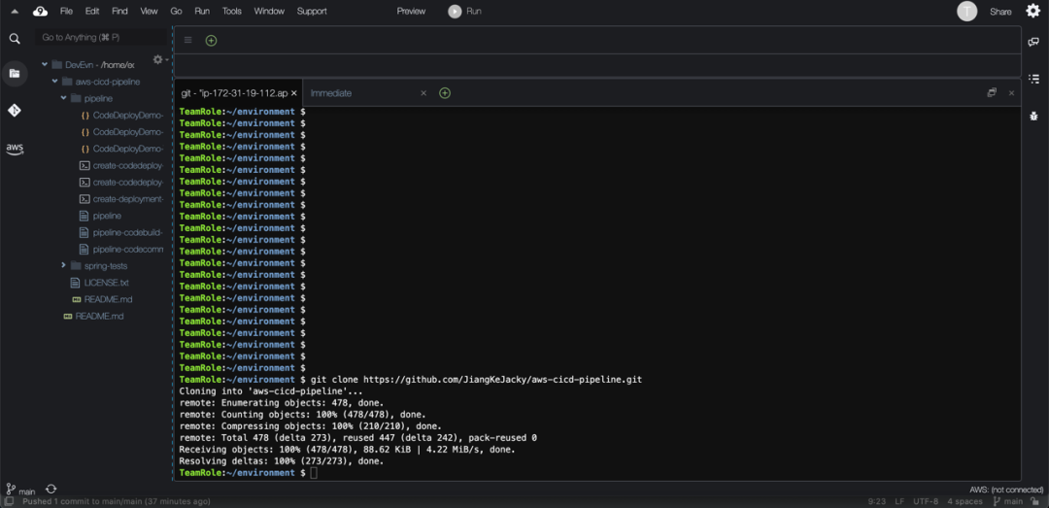The width and height of the screenshot is (1049, 508).
Task: Open file tree settings gear dropdown
Action: (159, 60)
